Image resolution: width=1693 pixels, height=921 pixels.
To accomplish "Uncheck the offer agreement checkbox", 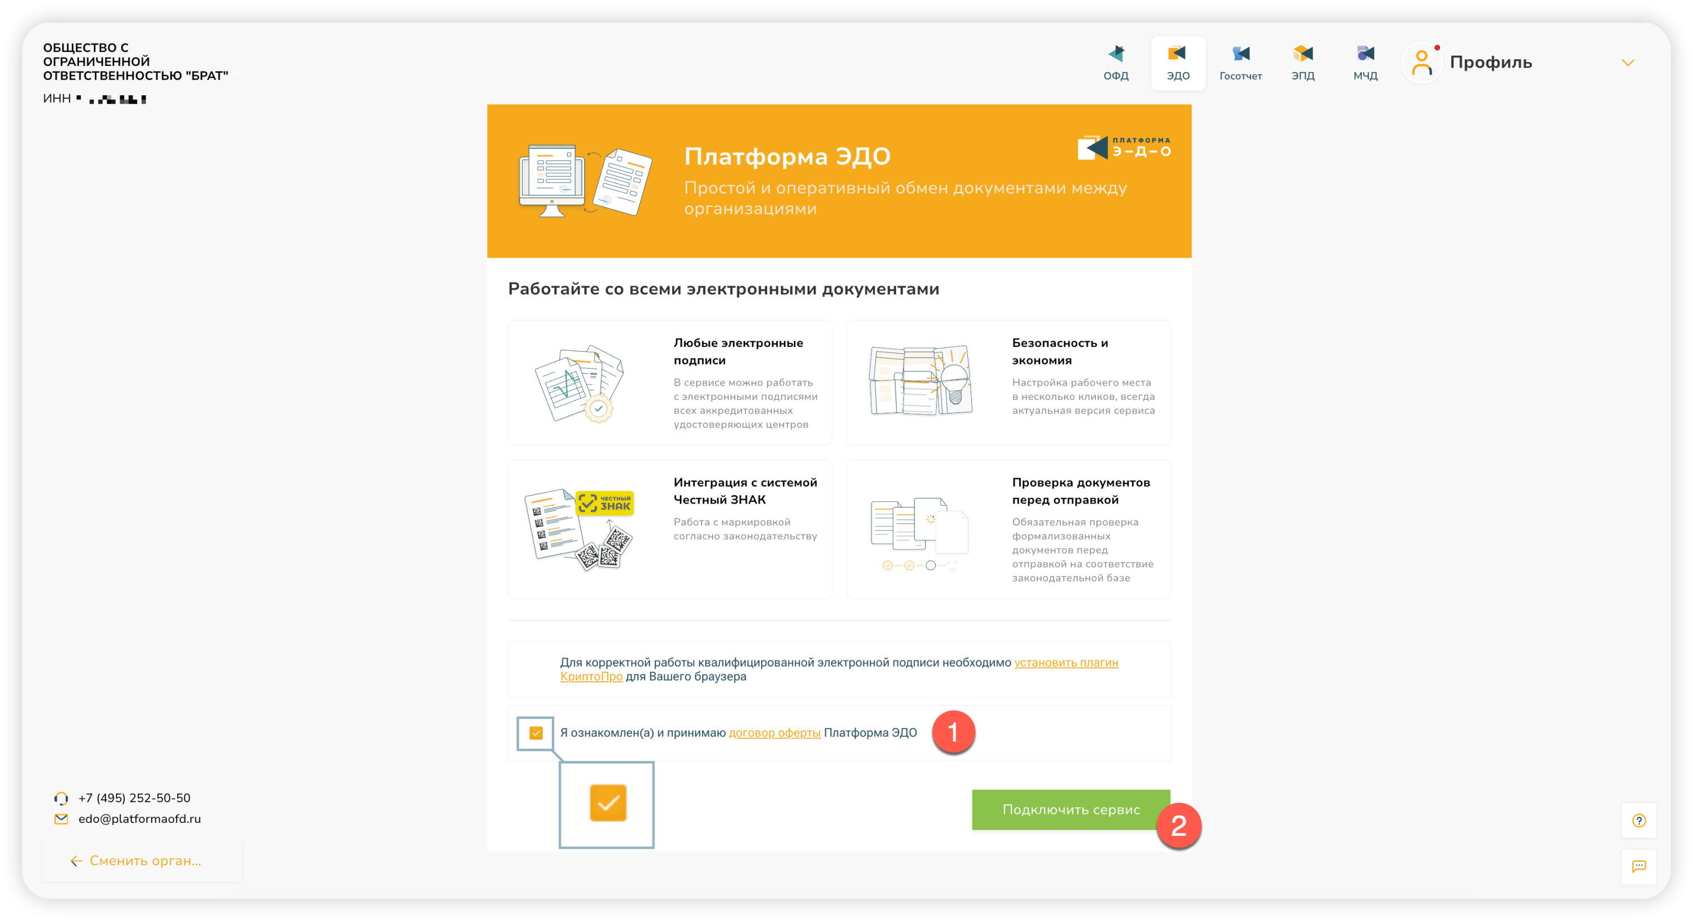I will point(536,733).
